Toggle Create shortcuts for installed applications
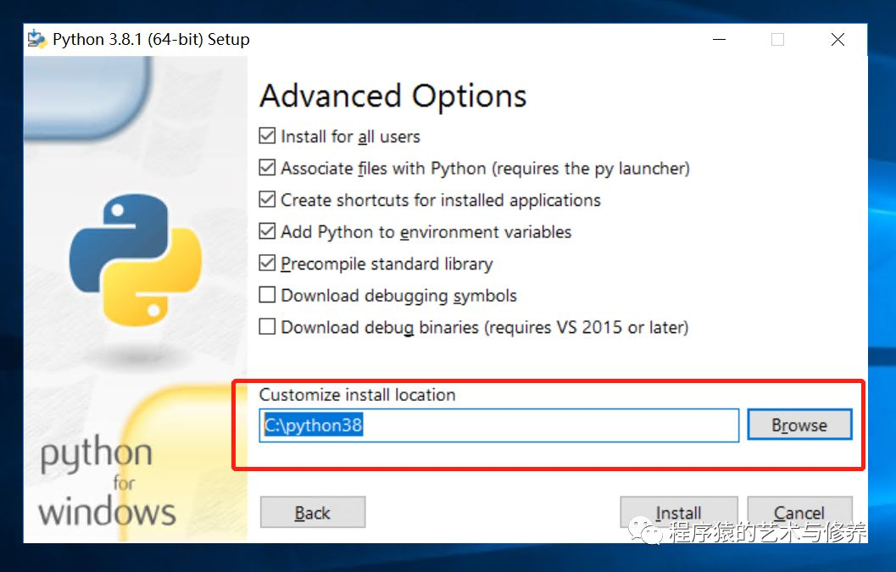 click(x=267, y=199)
